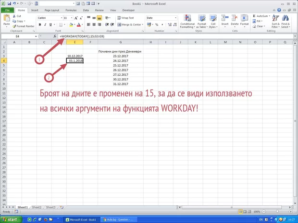The height and width of the screenshot is (223, 298).
Task: Click the Font Color red A swatch
Action: pos(79,24)
